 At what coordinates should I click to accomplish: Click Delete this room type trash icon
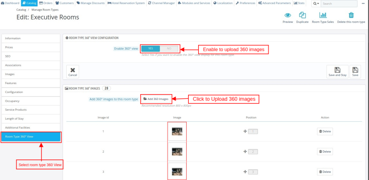pos(351,15)
